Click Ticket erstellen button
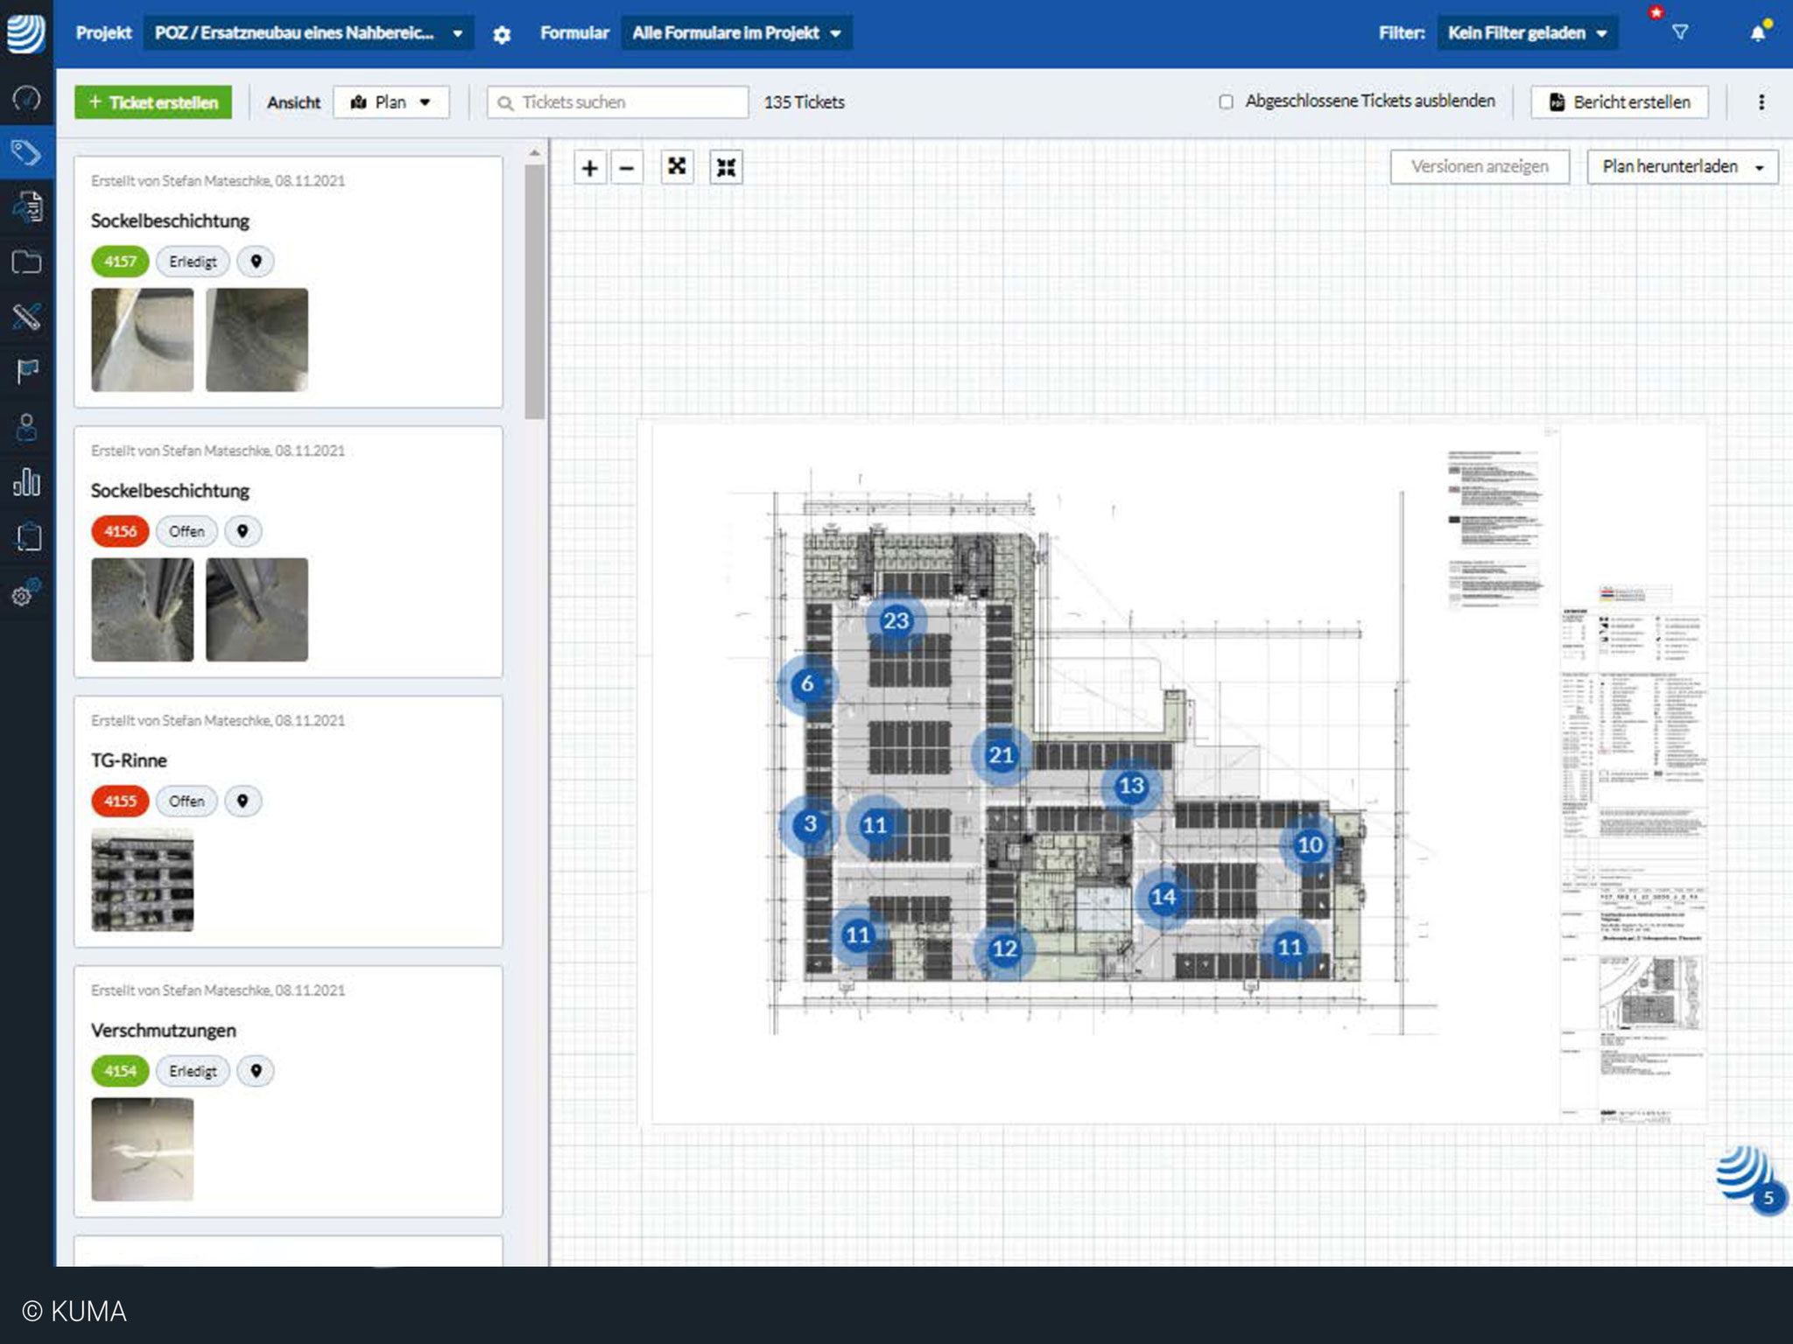Viewport: 1793px width, 1344px height. pos(153,102)
